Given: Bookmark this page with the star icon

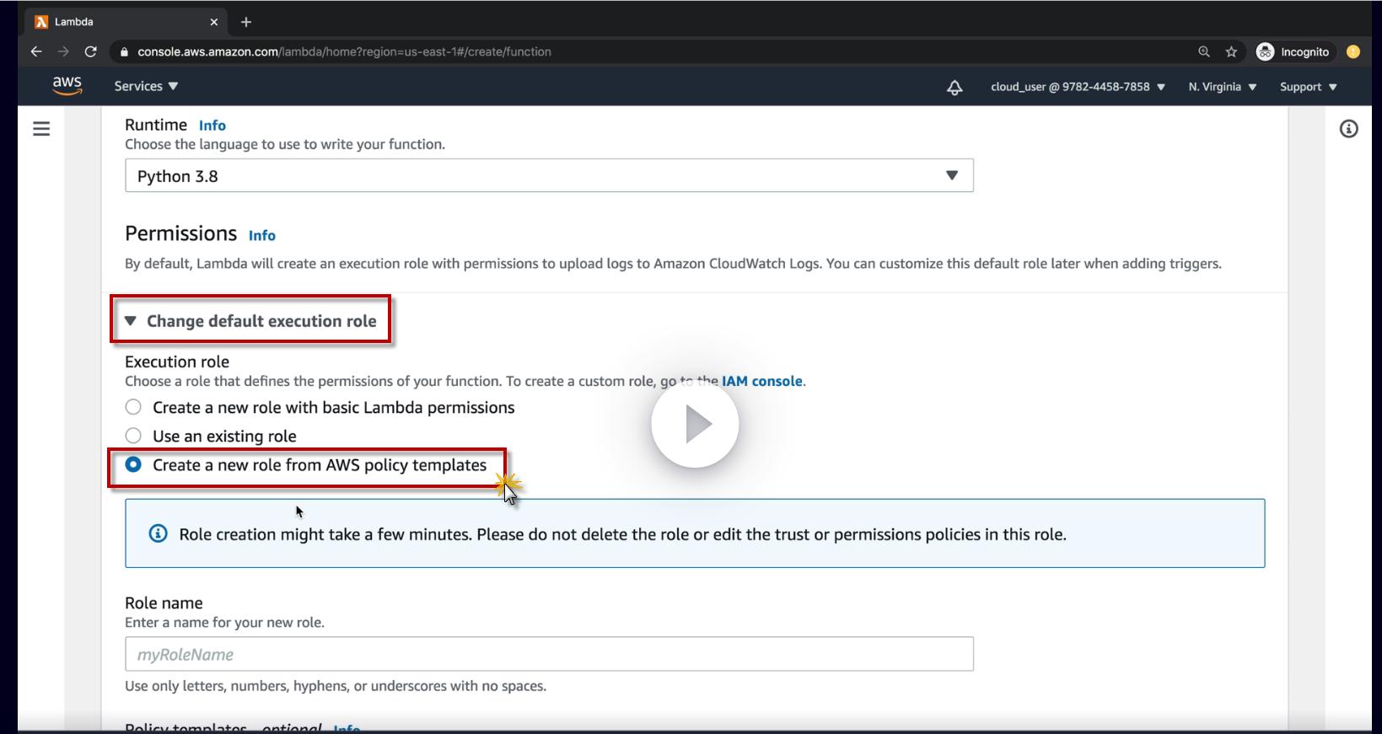Looking at the screenshot, I should pyautogui.click(x=1231, y=51).
